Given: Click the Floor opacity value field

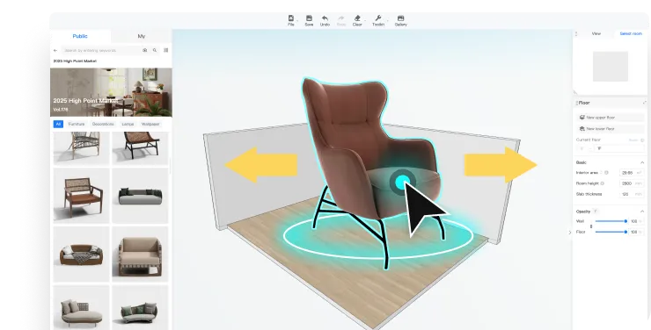Looking at the screenshot, I should coord(636,233).
